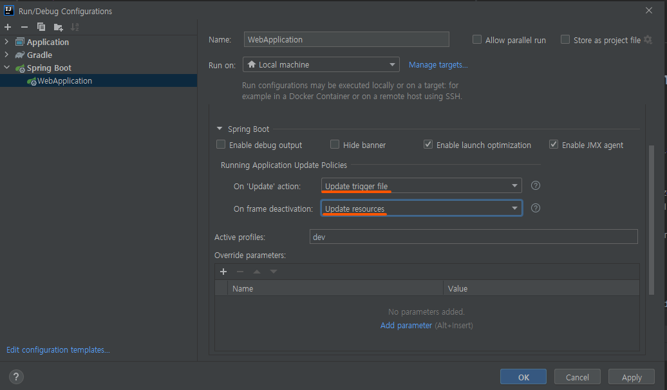The image size is (667, 390).
Task: Copy the selected configuration
Action: (41, 27)
